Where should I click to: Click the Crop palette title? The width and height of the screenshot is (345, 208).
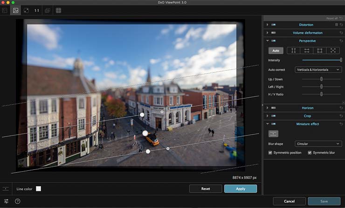tap(307, 116)
